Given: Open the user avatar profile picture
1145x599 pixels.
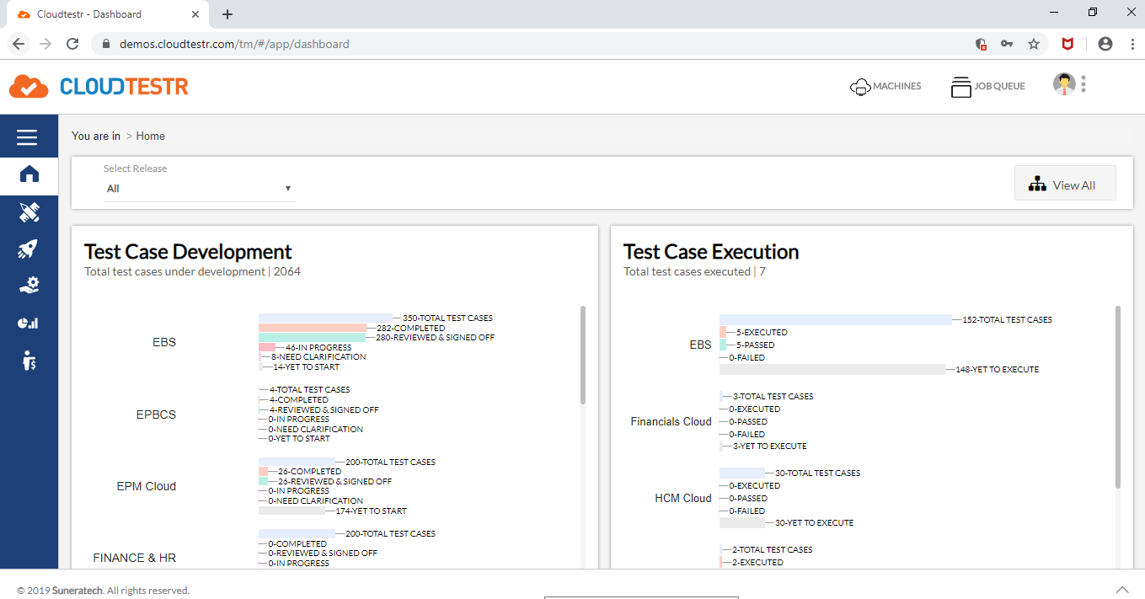Looking at the screenshot, I should (1064, 84).
